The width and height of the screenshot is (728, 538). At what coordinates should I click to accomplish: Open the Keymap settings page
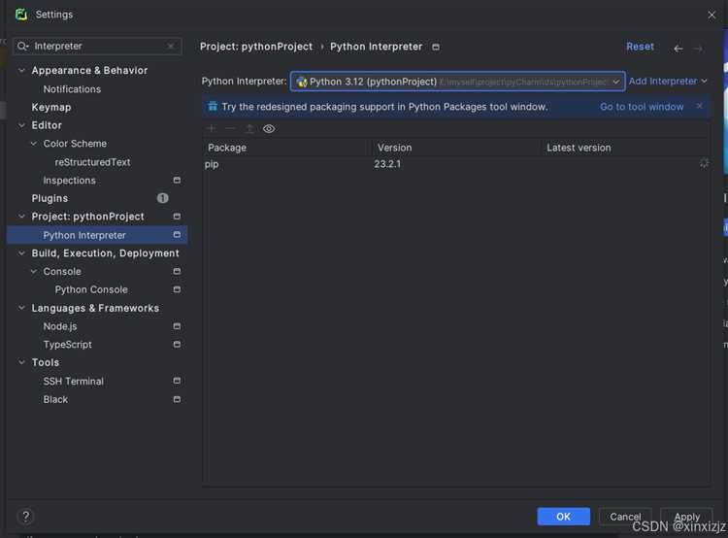point(51,107)
